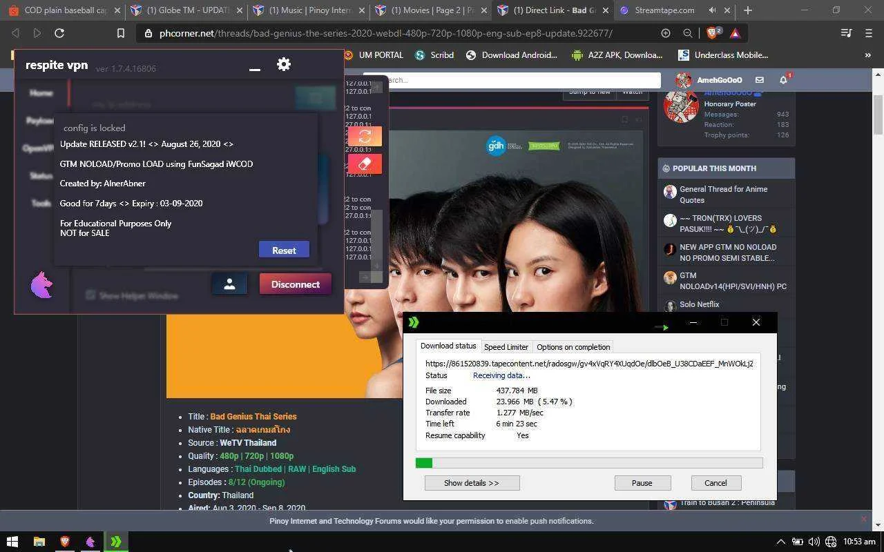Show hidden system tray icons
Image resolution: width=884 pixels, height=552 pixels.
pos(780,542)
